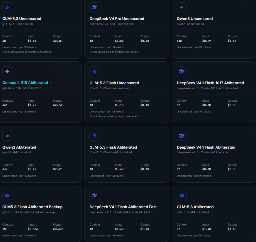Click the external link arrow beside Gemma title
This screenshot has width=256, height=242.
(51, 83)
